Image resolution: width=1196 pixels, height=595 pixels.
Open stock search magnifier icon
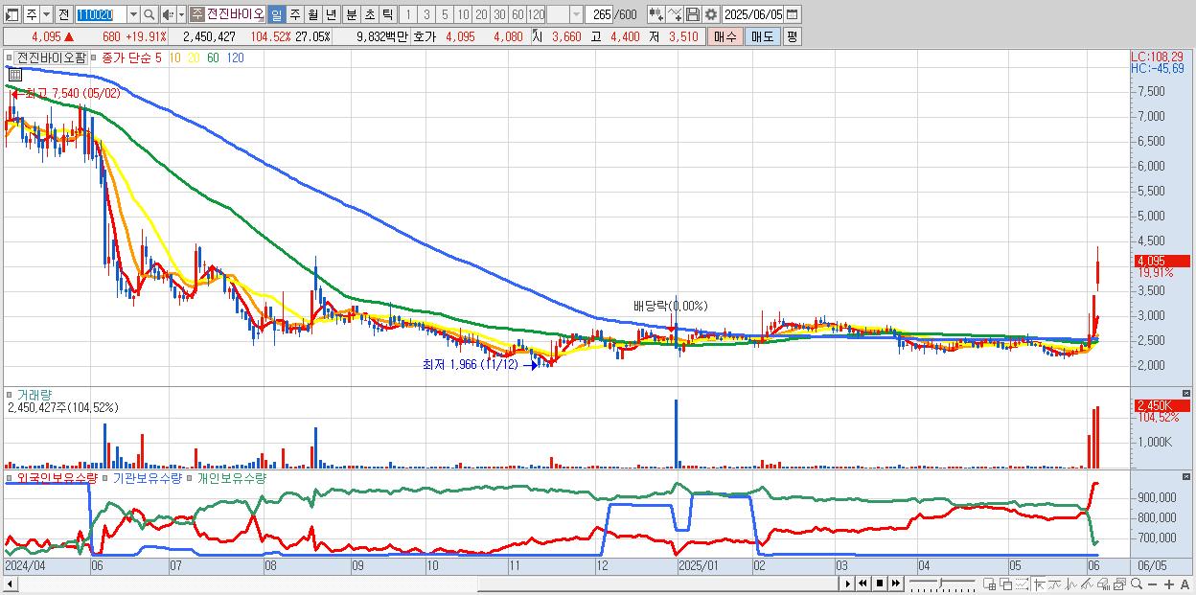(x=149, y=14)
